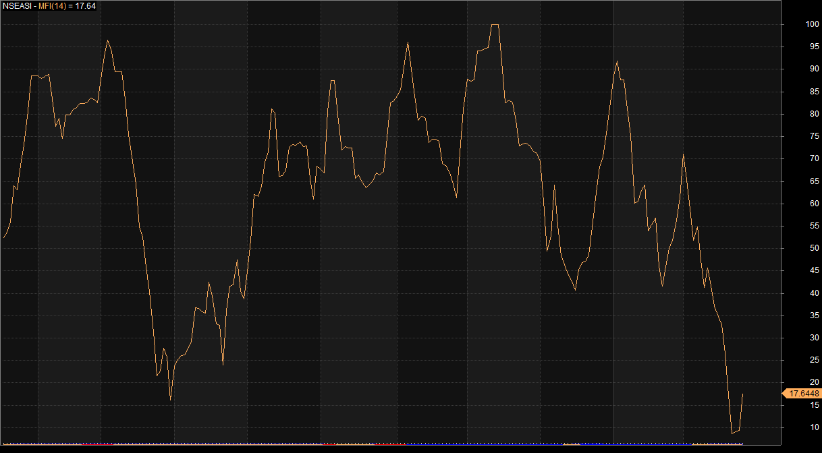Click the NSEASI symbol label
822x453 pixels.
pyautogui.click(x=17, y=5)
